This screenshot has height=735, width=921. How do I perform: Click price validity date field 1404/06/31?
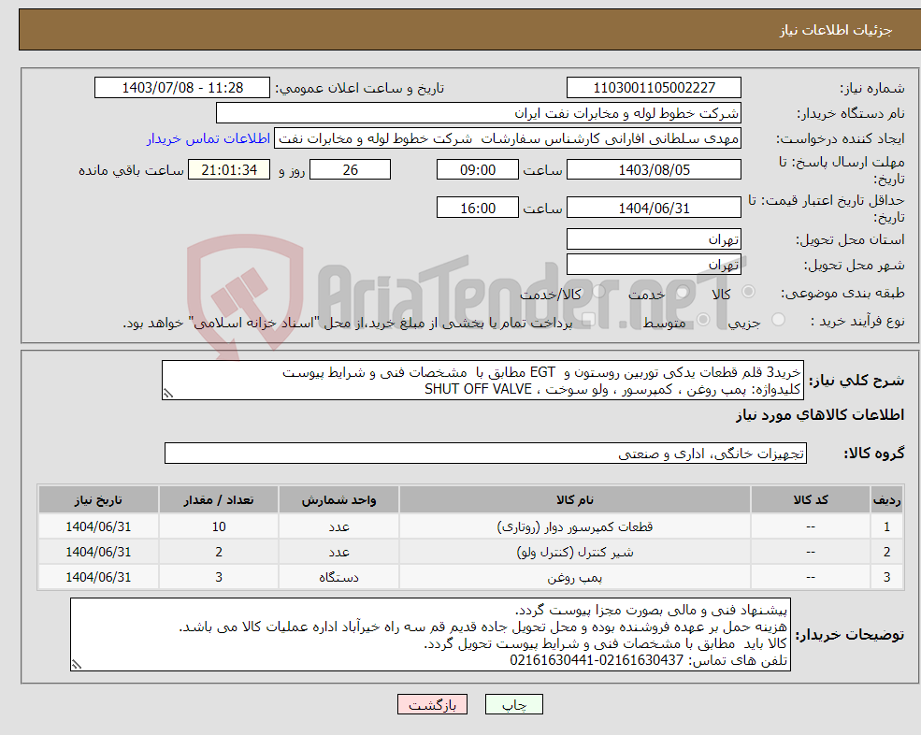(x=654, y=208)
